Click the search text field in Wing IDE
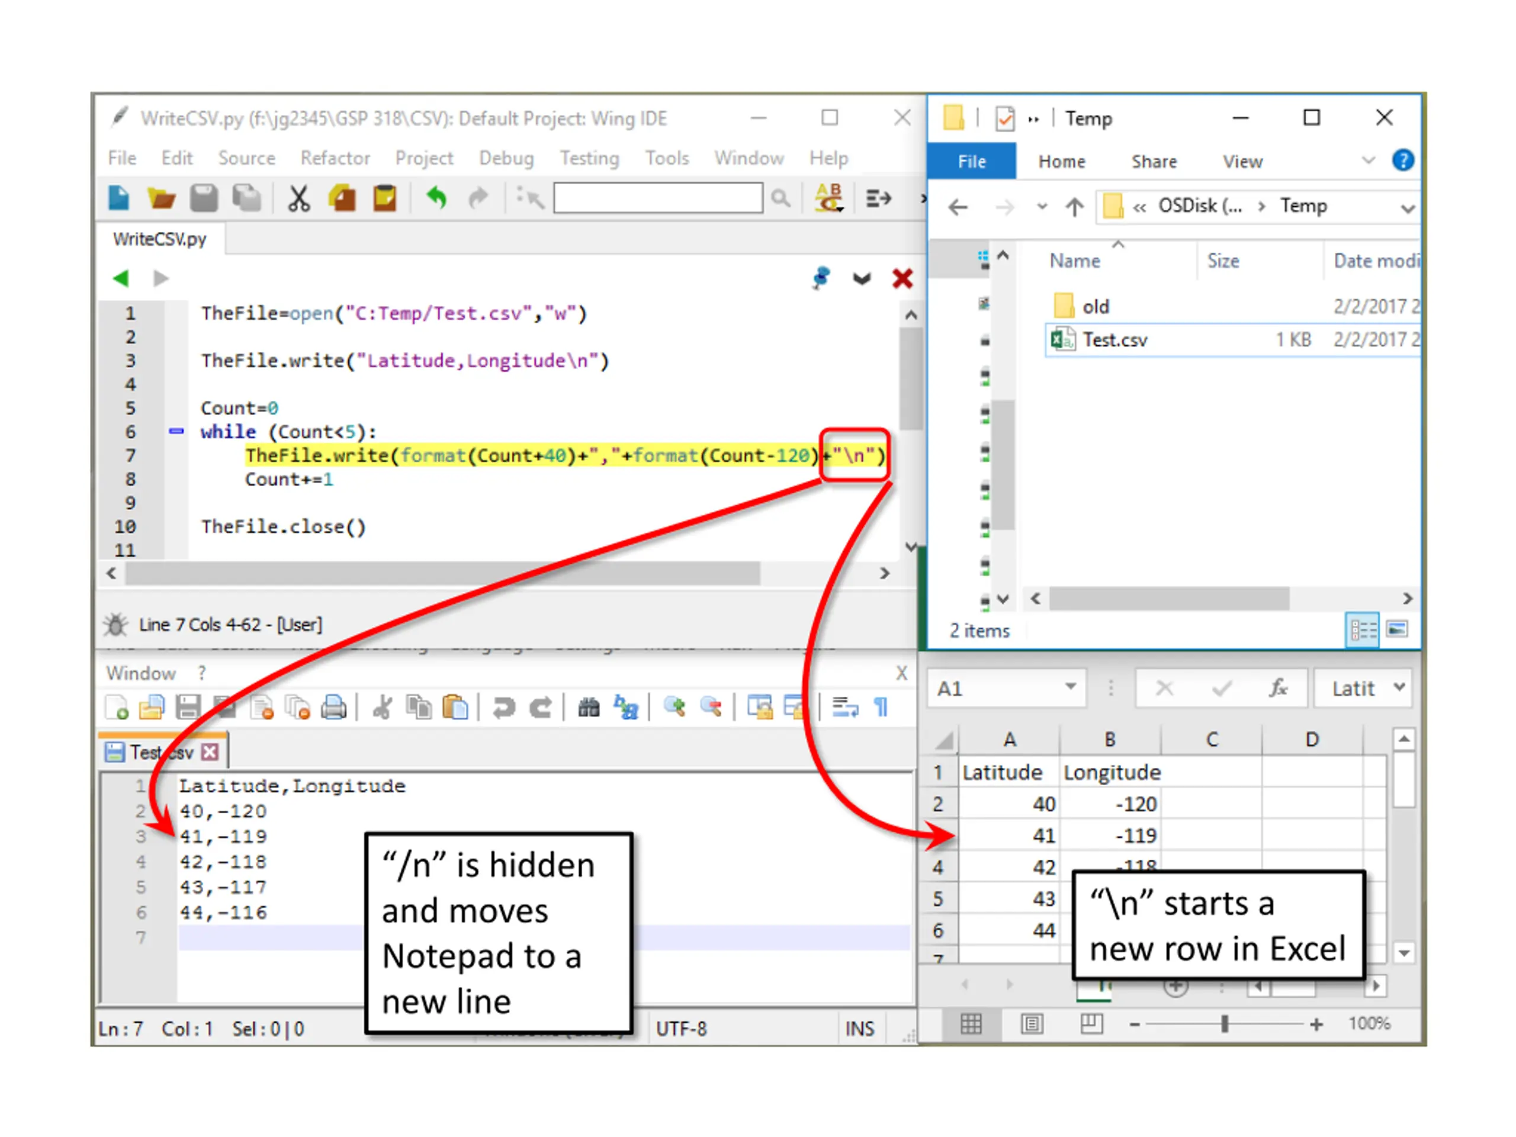 658,198
